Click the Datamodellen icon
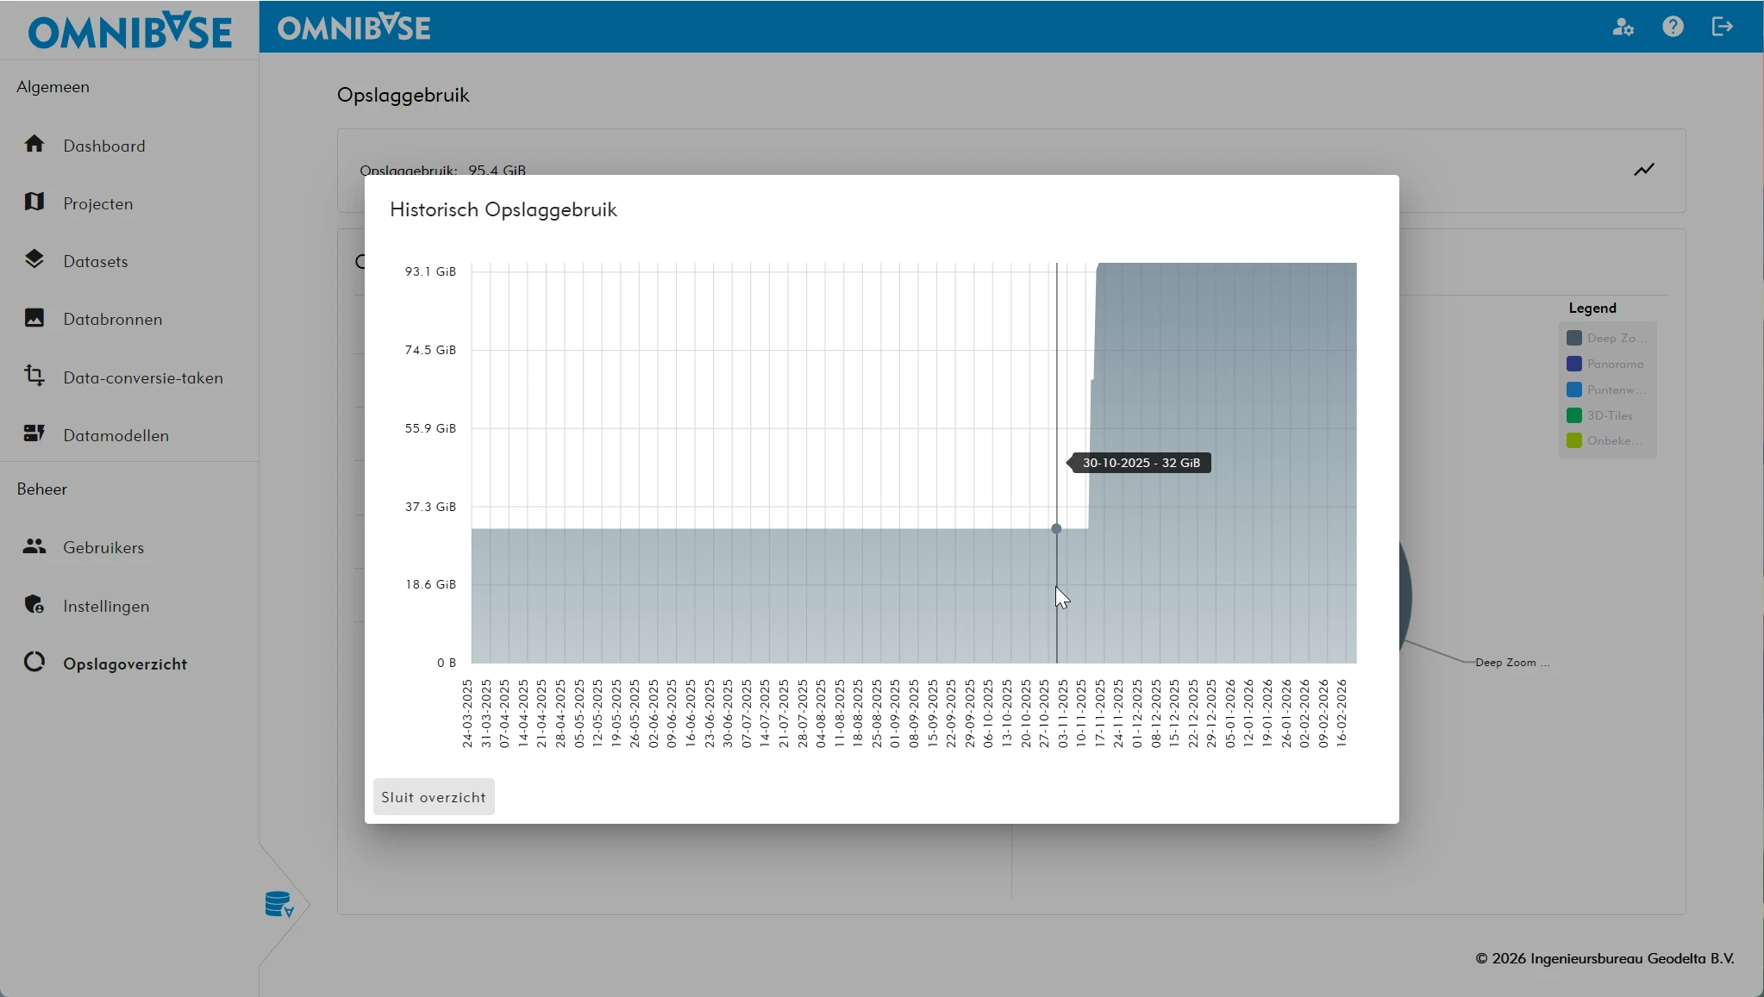This screenshot has width=1764, height=997. pyautogui.click(x=34, y=433)
